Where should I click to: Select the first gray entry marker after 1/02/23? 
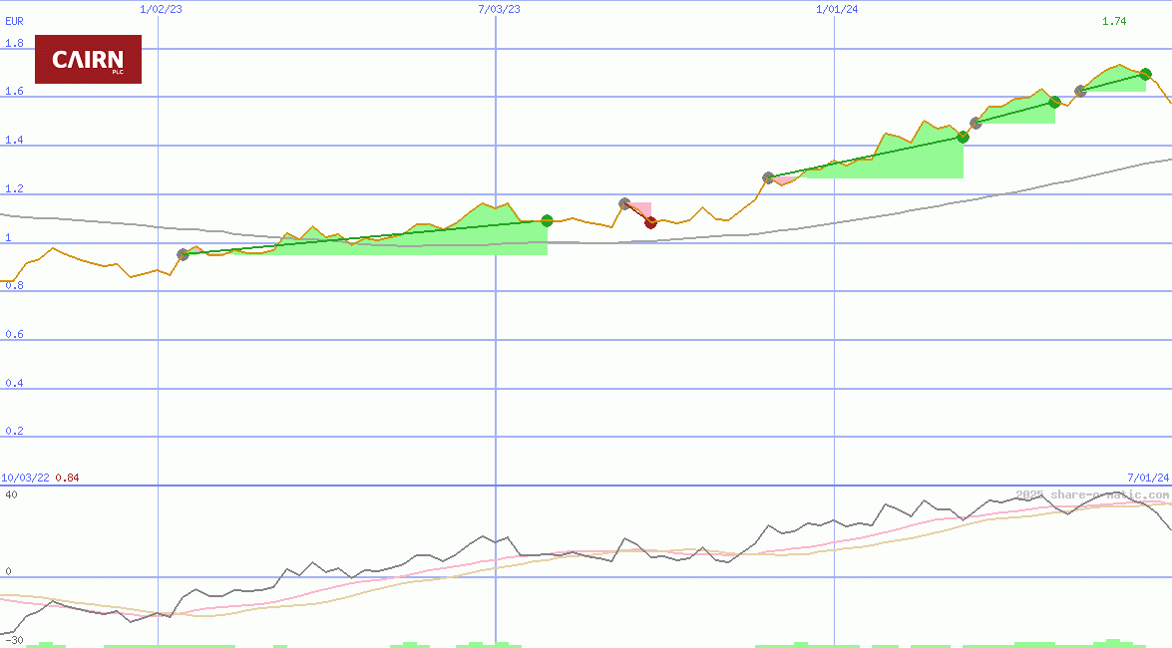pos(183,255)
